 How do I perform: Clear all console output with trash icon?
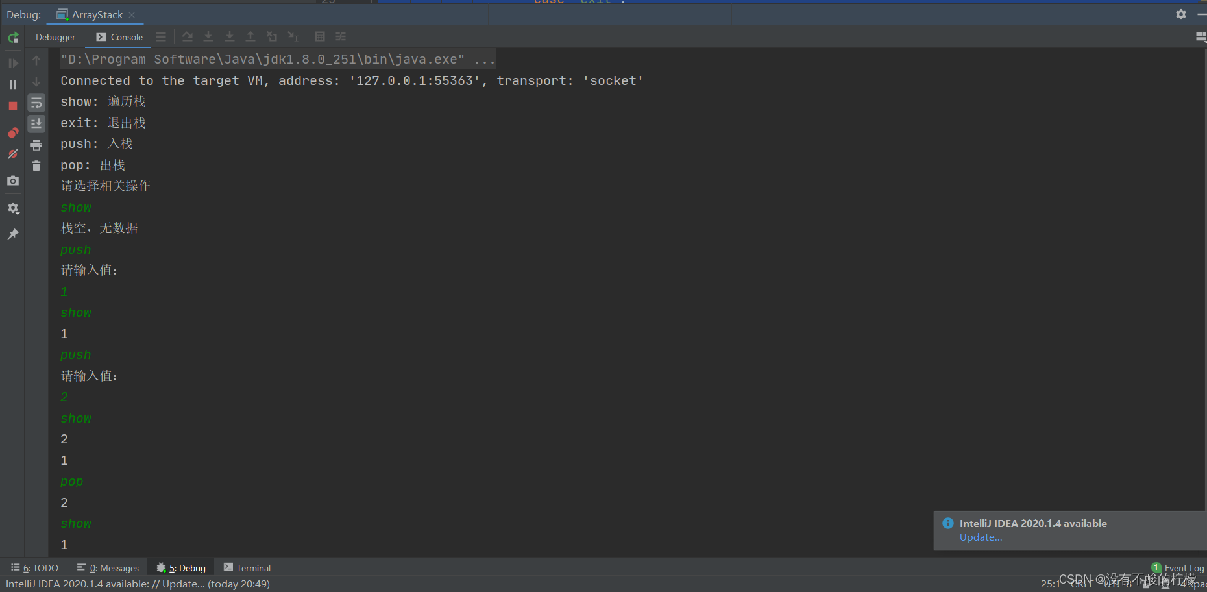[x=36, y=166]
